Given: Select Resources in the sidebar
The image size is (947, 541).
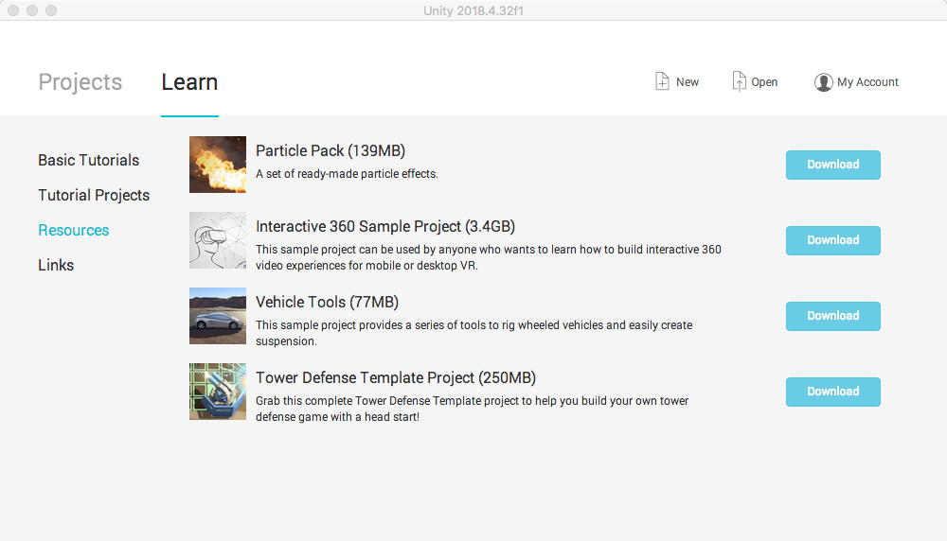Looking at the screenshot, I should 73,230.
